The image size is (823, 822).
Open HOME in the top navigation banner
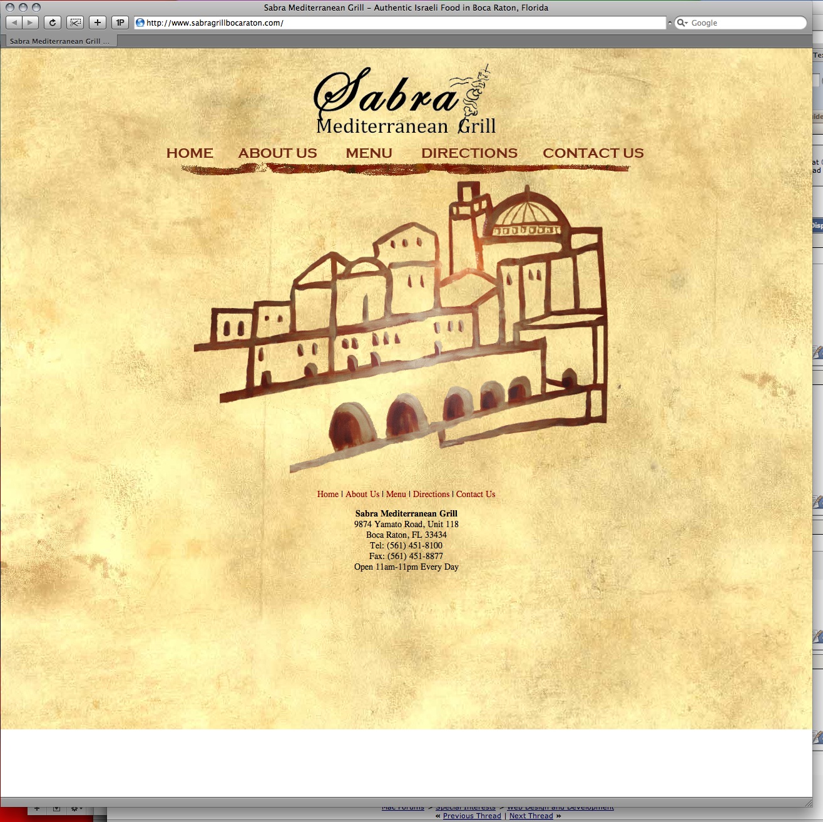coord(190,153)
